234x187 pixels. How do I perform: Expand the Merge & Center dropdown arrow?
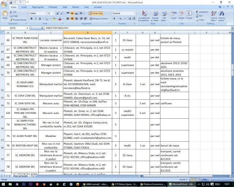coord(109,19)
